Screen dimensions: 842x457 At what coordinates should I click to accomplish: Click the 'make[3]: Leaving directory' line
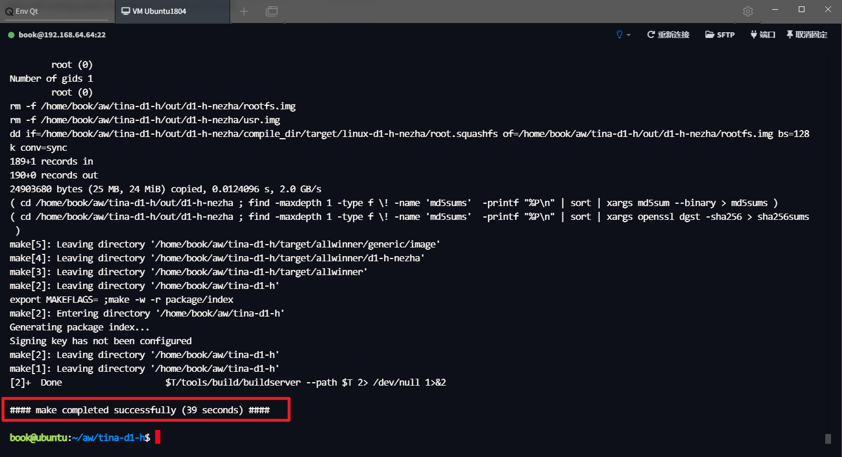coord(189,272)
